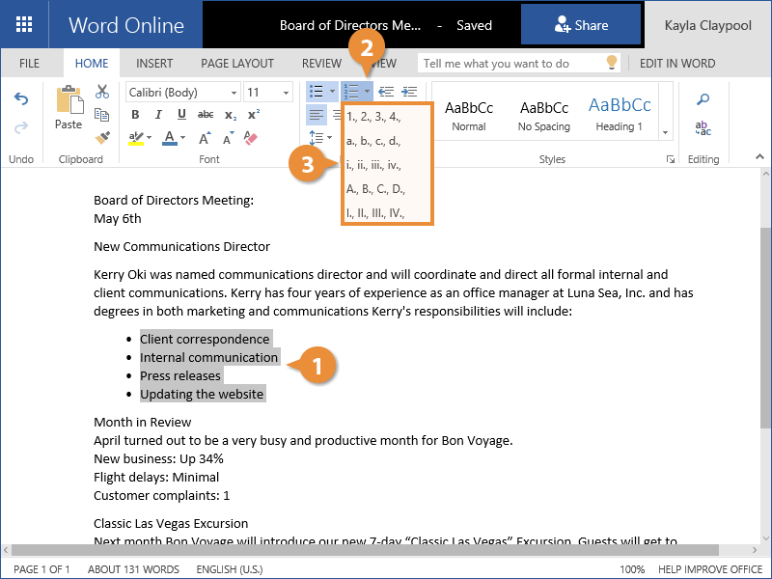Click the Find magnifying glass icon
Image resolution: width=772 pixels, height=579 pixels.
click(x=703, y=99)
